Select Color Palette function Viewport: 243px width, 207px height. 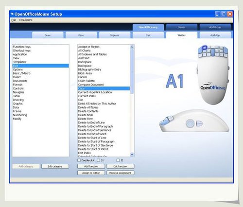click(x=87, y=81)
